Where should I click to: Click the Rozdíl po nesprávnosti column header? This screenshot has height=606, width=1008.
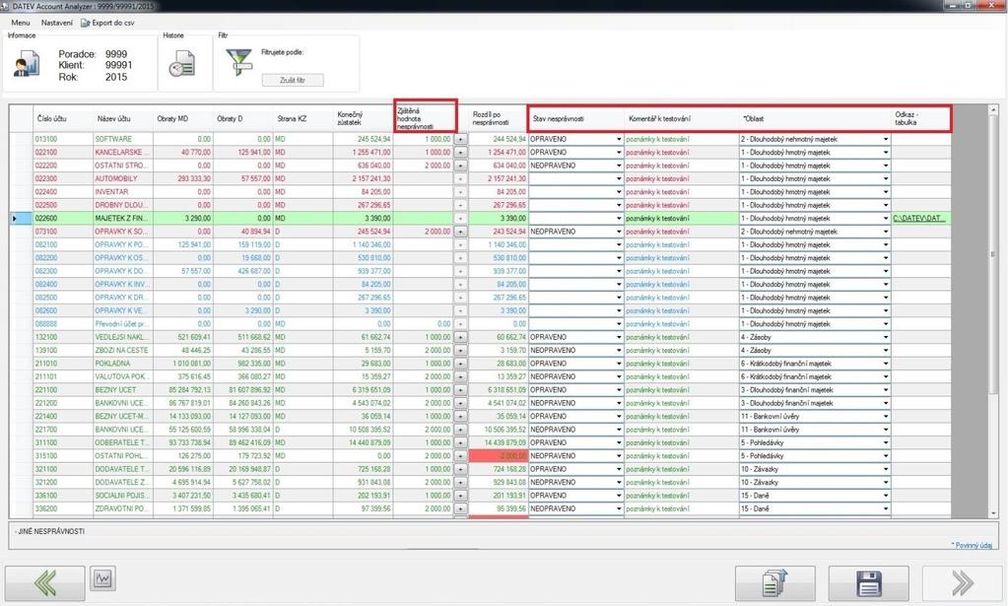click(x=499, y=119)
